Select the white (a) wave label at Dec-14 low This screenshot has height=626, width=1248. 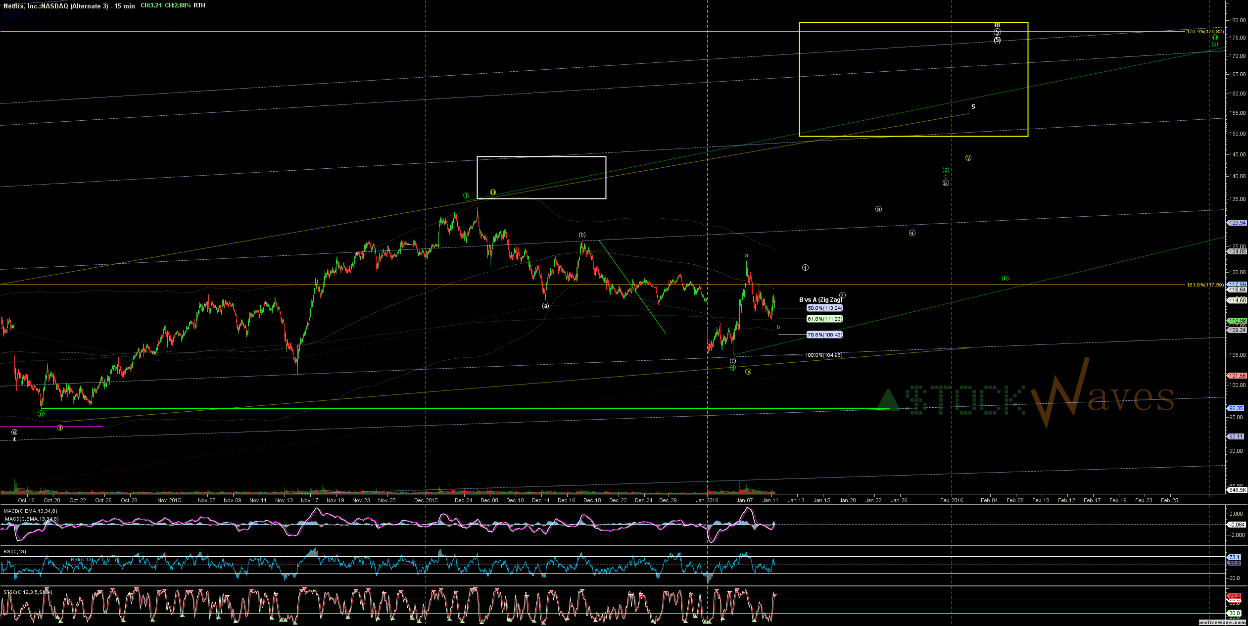pyautogui.click(x=545, y=306)
